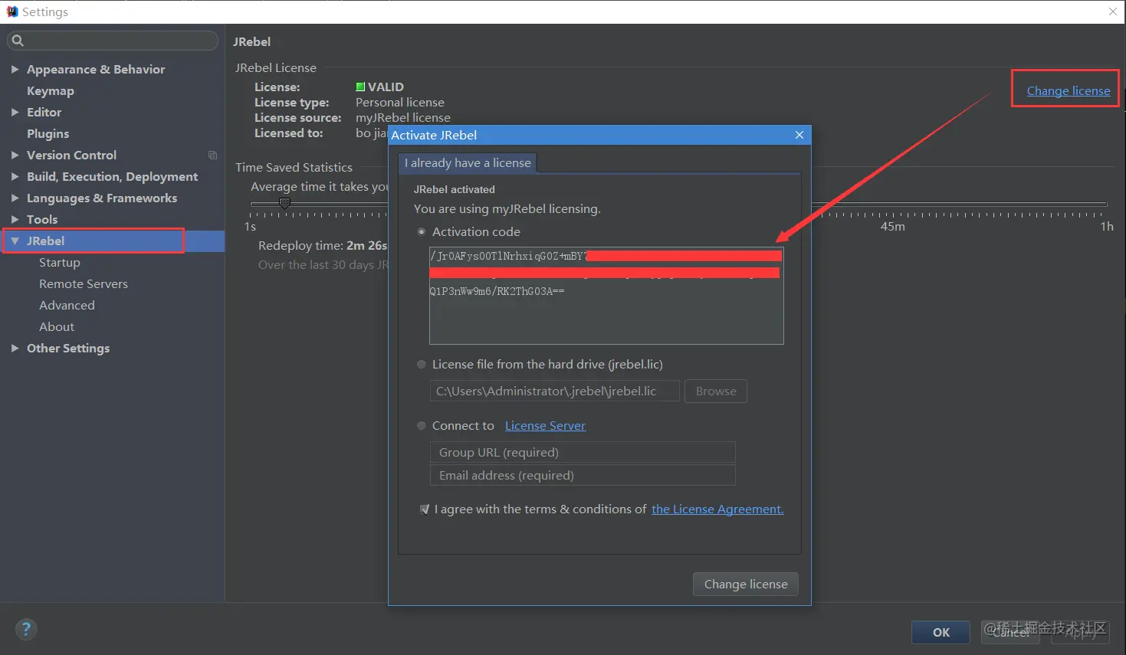
Task: Click the Version Control project-level copy icon
Action: [212, 155]
